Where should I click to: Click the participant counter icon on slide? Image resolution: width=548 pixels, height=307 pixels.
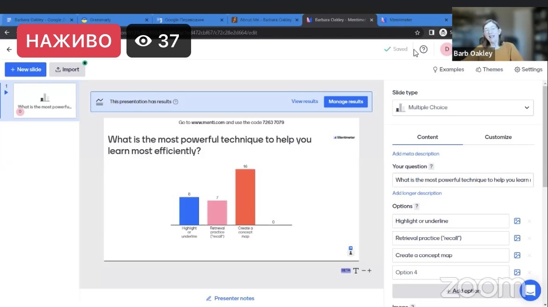pos(350,251)
